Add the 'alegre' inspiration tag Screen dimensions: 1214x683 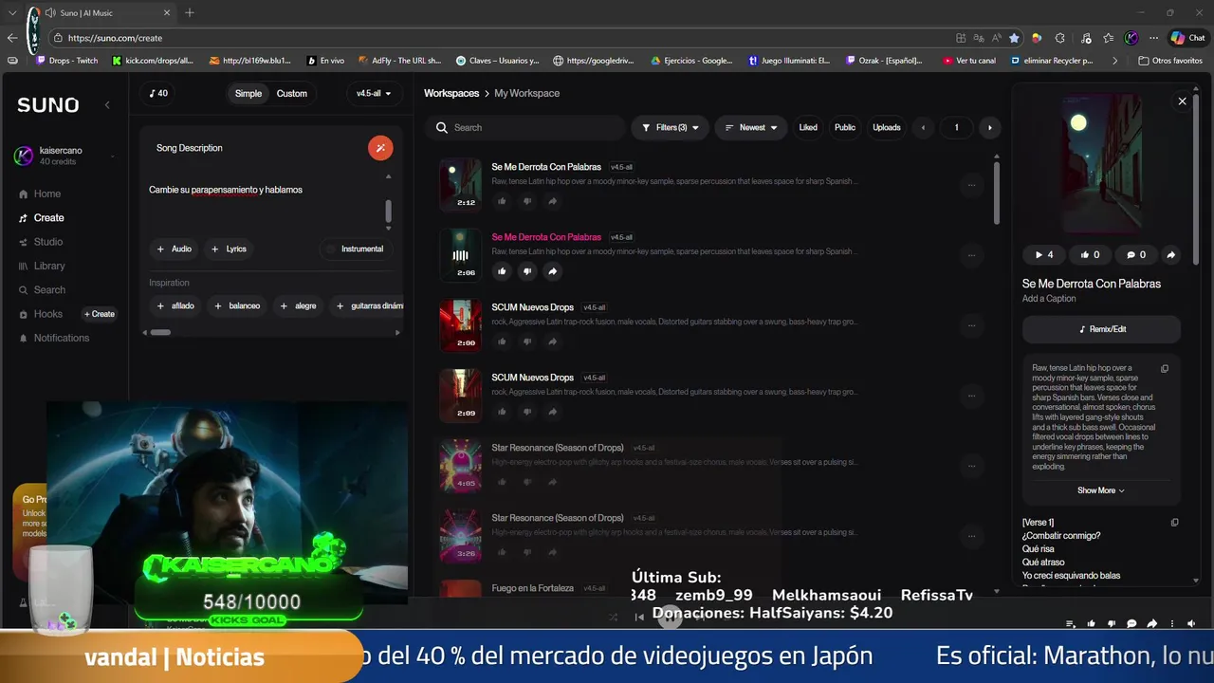(299, 305)
